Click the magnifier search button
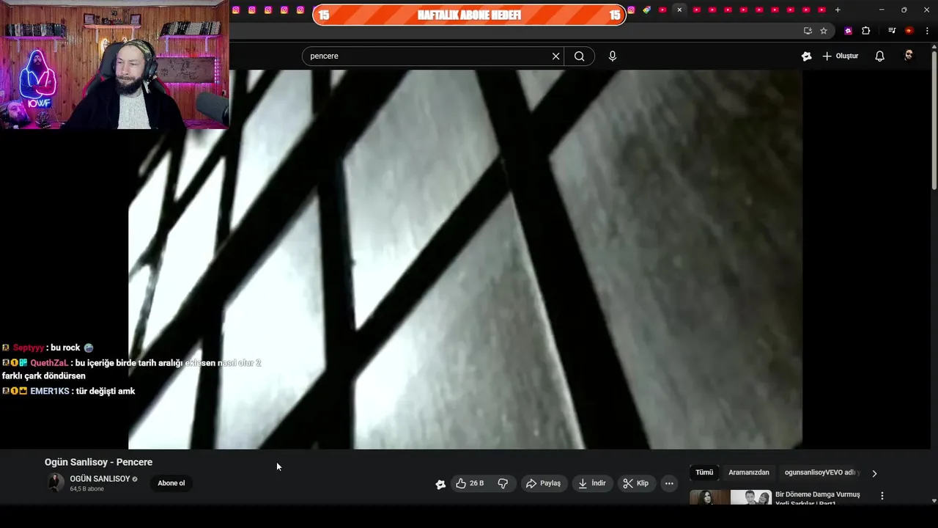 [x=580, y=56]
